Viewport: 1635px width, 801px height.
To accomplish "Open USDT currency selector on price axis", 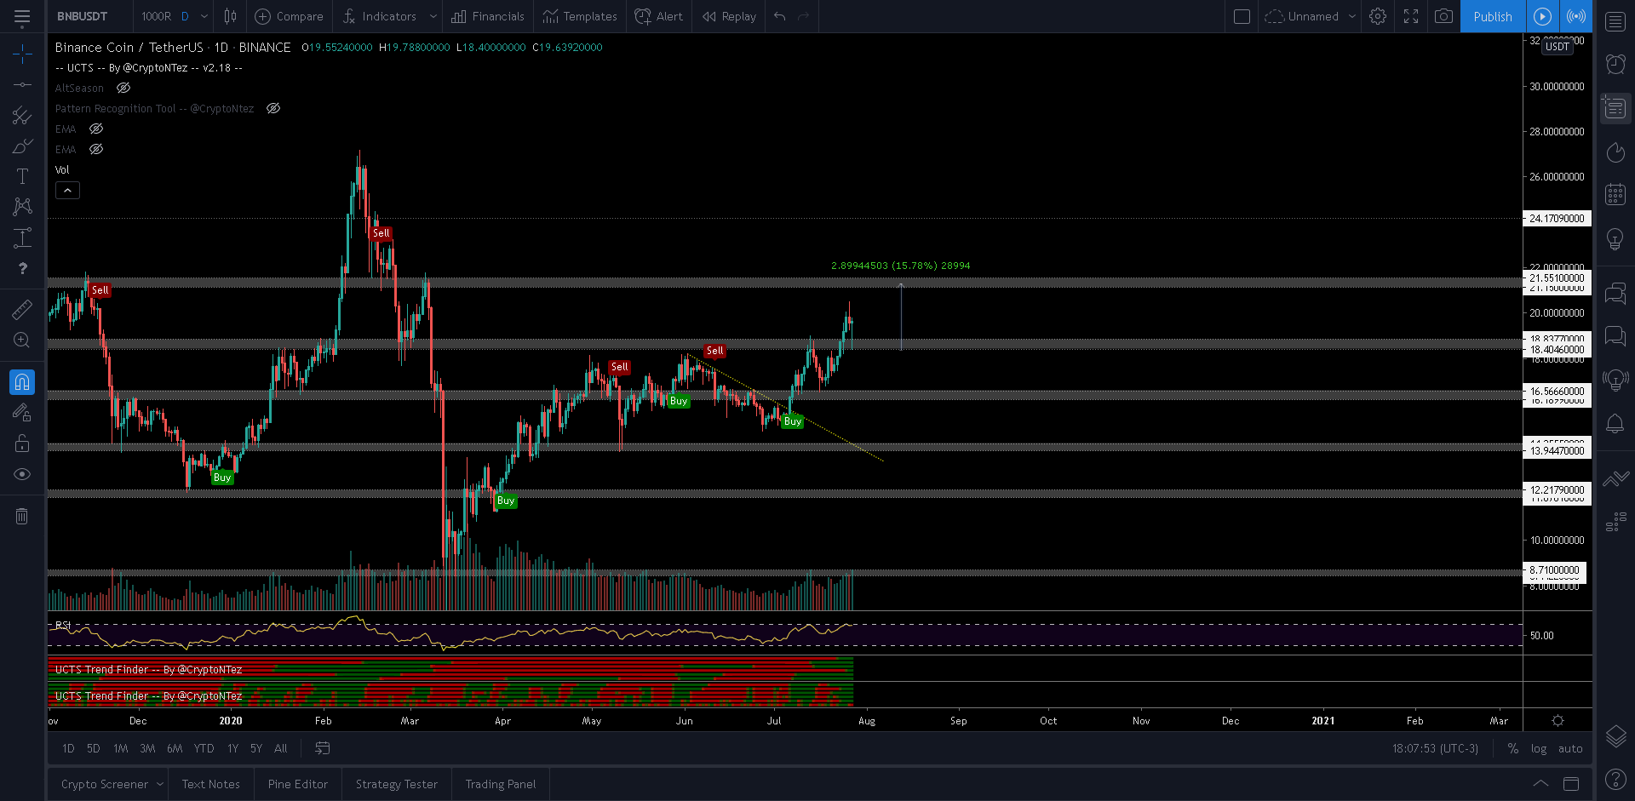I will [x=1557, y=47].
